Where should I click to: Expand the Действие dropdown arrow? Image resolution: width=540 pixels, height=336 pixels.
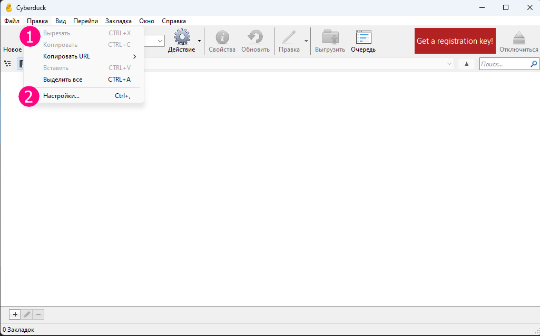click(199, 41)
